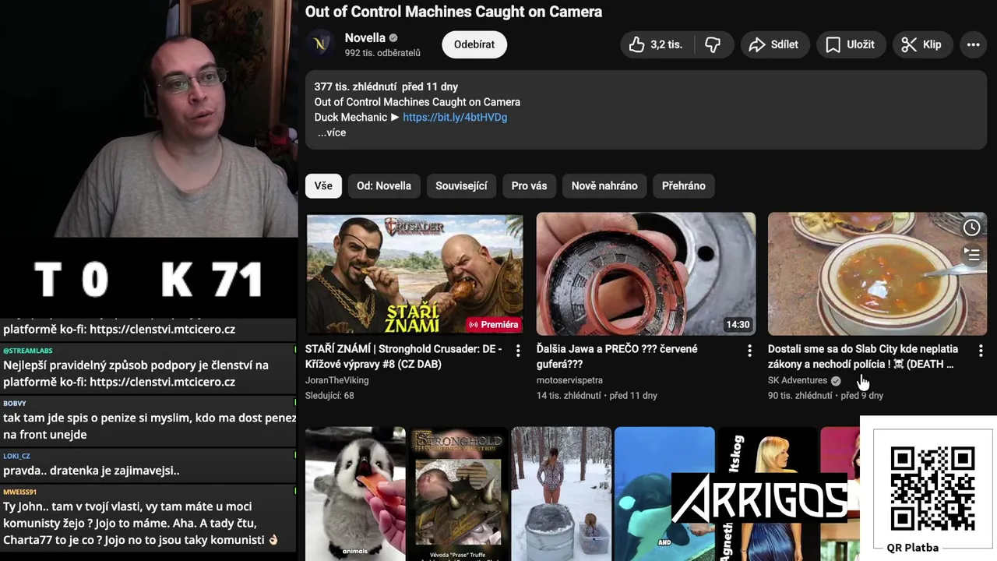Open options for Ďalšia Jawa video
Image resolution: width=997 pixels, height=561 pixels.
pos(749,351)
